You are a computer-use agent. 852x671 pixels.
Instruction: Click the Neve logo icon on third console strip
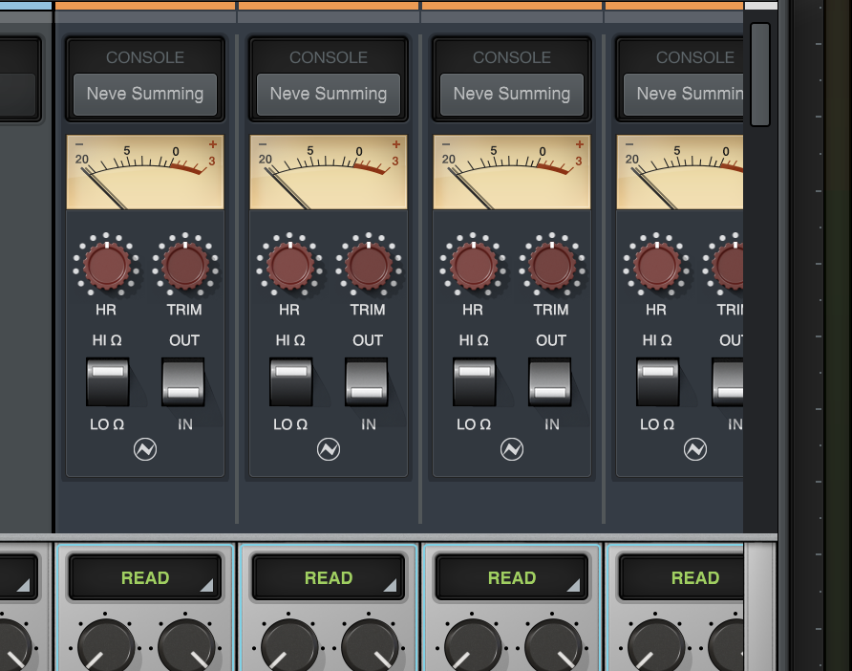512,449
